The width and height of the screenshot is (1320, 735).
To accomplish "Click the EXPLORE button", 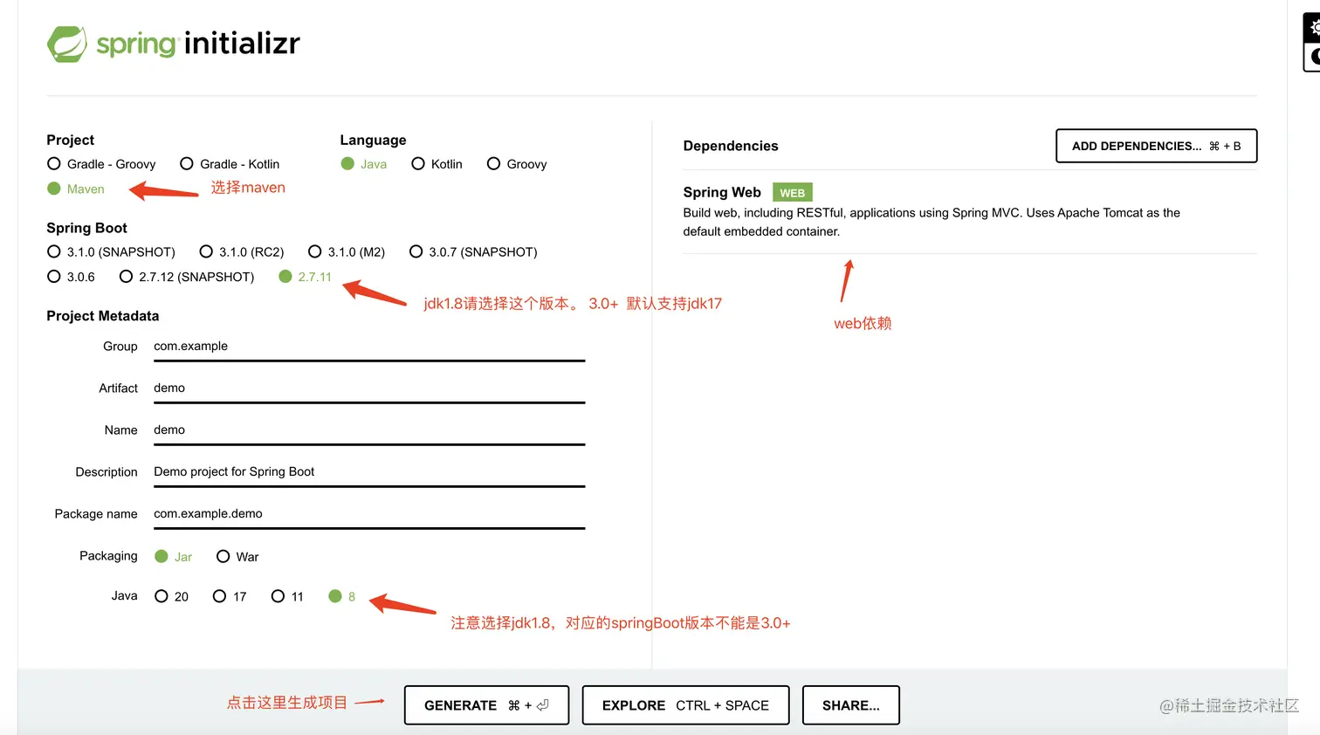I will tap(684, 704).
